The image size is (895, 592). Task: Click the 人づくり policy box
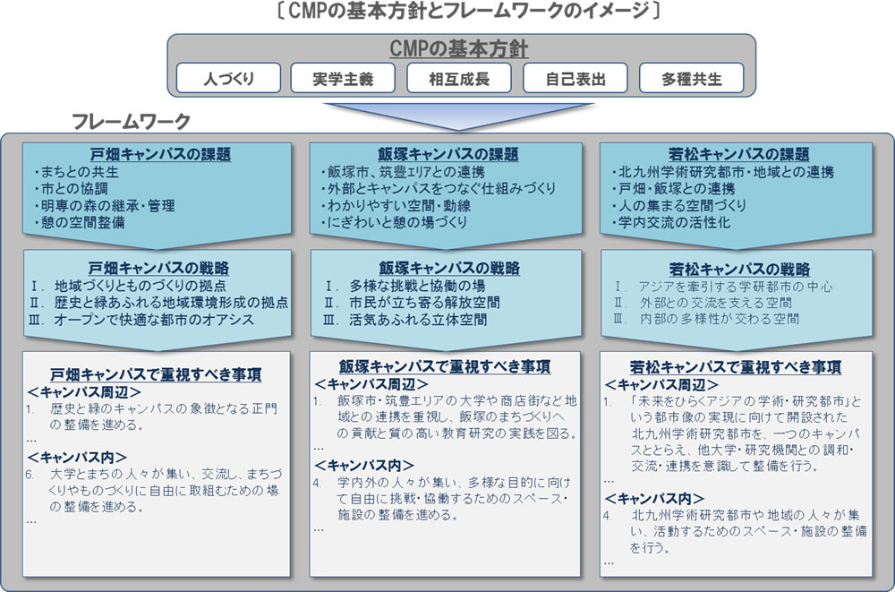coord(228,79)
